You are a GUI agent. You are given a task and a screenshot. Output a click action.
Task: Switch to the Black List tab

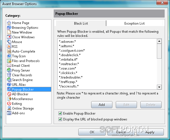(x=81, y=23)
